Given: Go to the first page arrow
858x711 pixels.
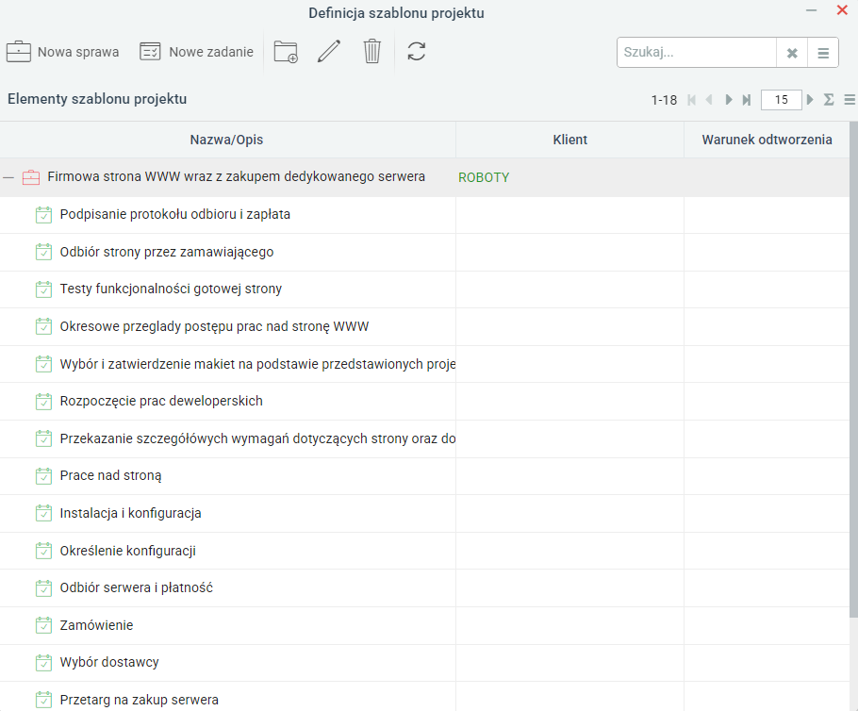Looking at the screenshot, I should 692,100.
